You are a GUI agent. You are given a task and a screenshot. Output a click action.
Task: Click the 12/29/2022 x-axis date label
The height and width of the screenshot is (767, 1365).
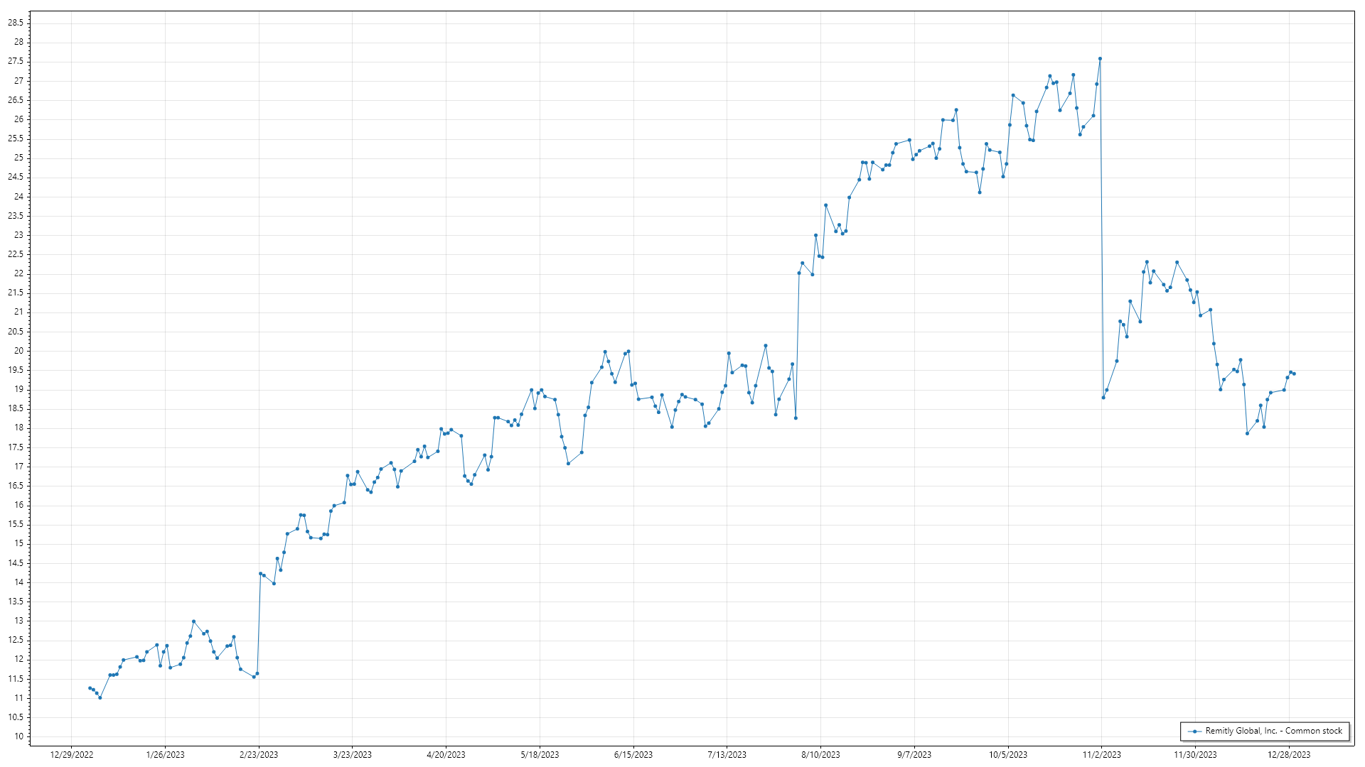(x=72, y=755)
